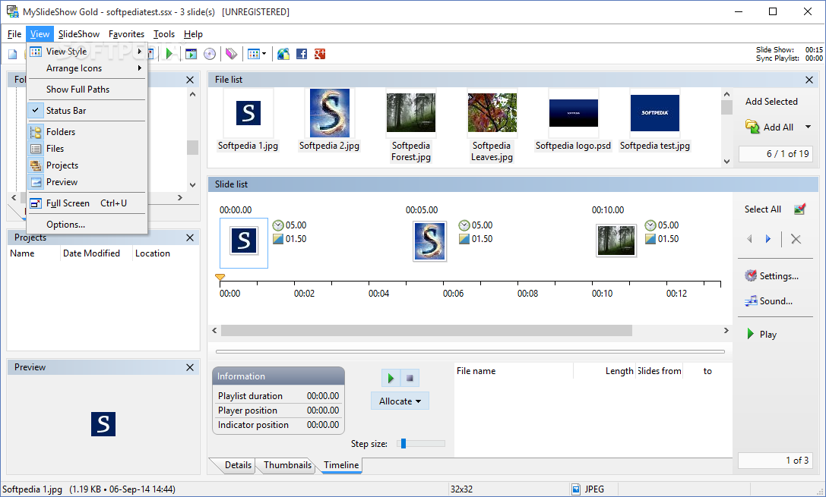Open the SlideShow menu
The width and height of the screenshot is (826, 497).
click(x=78, y=34)
